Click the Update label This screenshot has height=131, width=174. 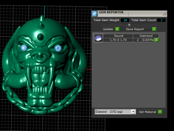tap(108, 29)
